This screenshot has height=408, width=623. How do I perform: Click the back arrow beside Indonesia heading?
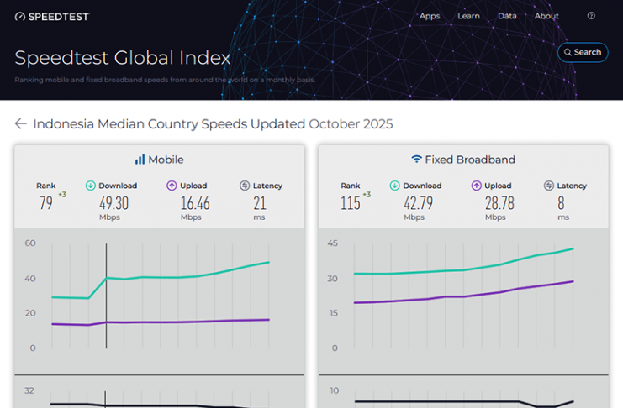coord(21,124)
